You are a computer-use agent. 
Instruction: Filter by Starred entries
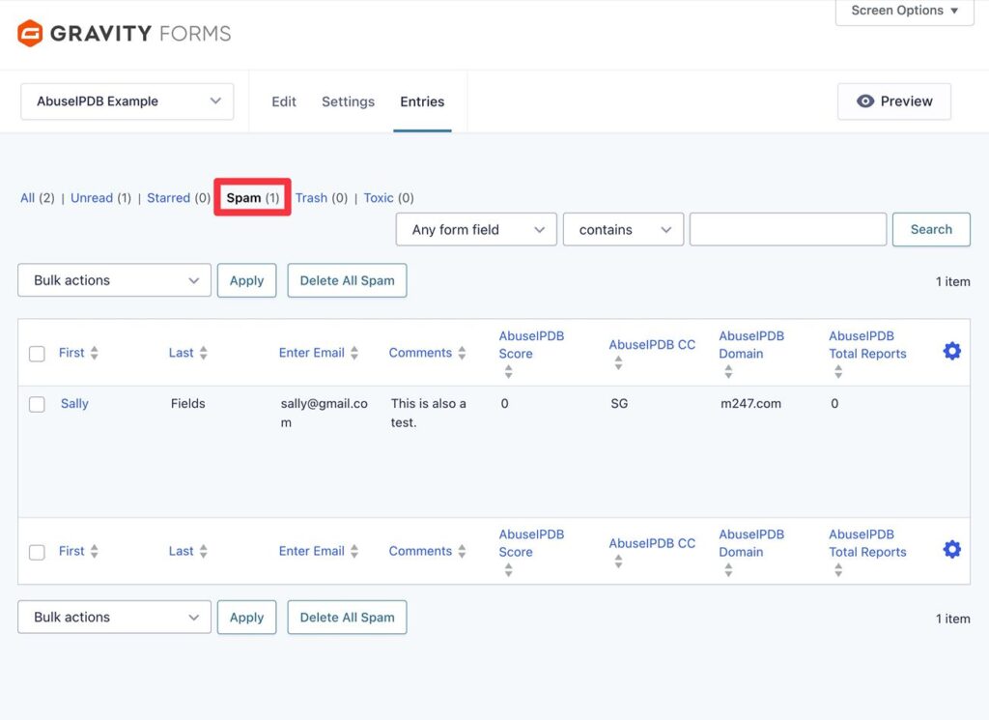(168, 198)
